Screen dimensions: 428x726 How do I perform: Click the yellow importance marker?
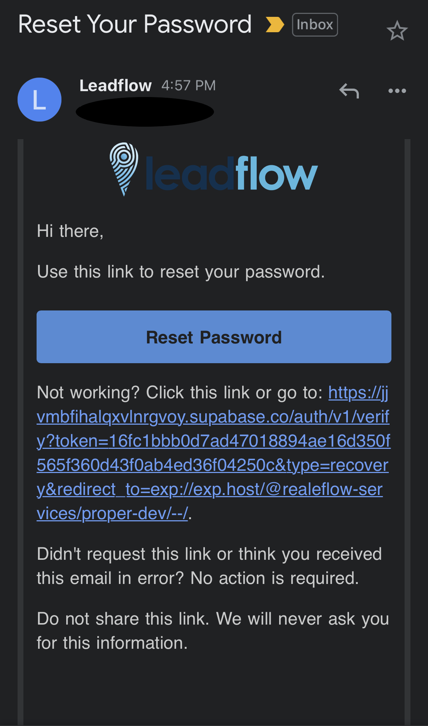pos(275,25)
